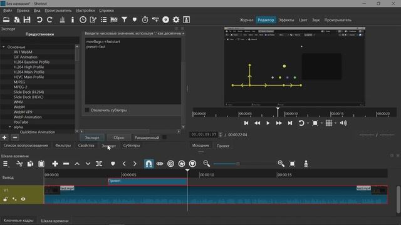Viewport: 401px width, 225px height.
Task: Open the Export disc icon
Action: 165,19
